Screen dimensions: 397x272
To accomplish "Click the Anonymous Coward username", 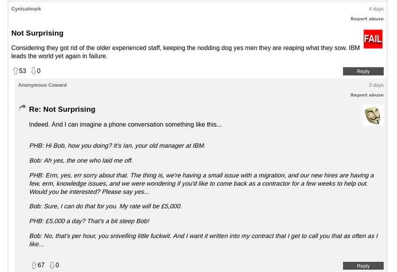I will 42,85.
